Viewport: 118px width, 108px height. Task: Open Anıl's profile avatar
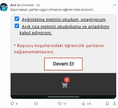pos(4,7)
